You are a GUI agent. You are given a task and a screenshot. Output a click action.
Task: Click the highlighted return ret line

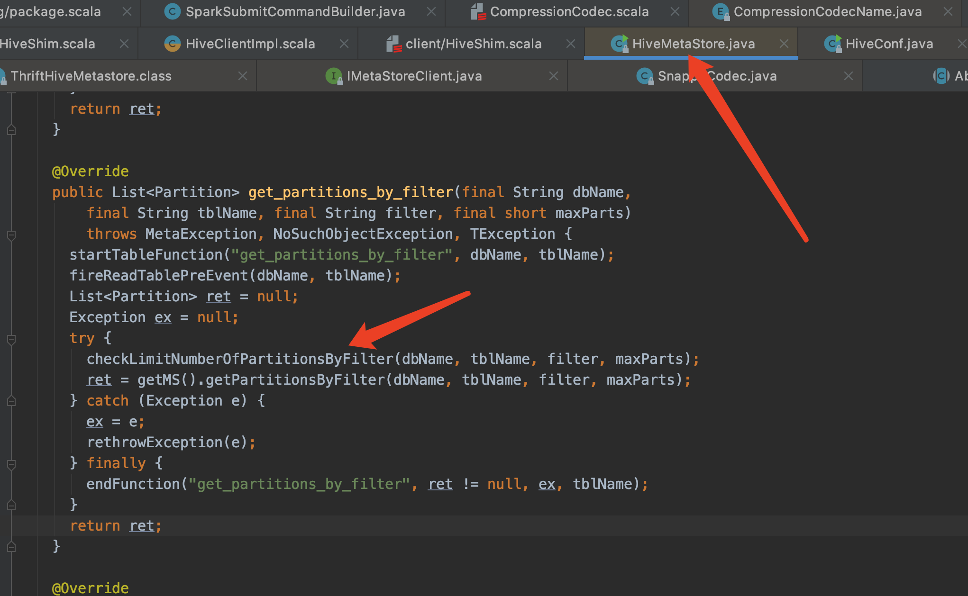pyautogui.click(x=116, y=525)
